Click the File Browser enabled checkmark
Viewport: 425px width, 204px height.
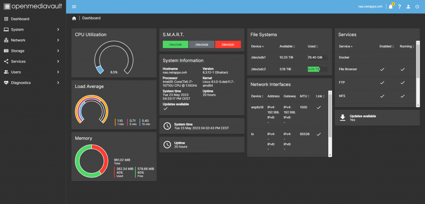point(382,69)
